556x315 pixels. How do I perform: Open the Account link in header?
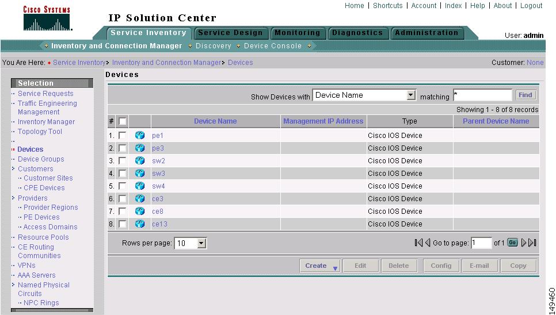tap(424, 6)
